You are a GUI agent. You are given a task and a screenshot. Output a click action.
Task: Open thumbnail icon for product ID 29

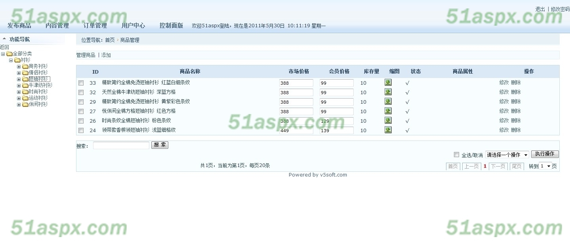click(388, 101)
